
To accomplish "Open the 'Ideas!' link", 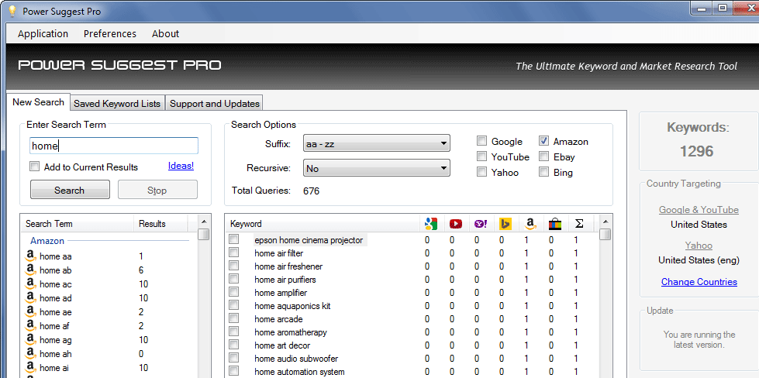I will (x=181, y=166).
